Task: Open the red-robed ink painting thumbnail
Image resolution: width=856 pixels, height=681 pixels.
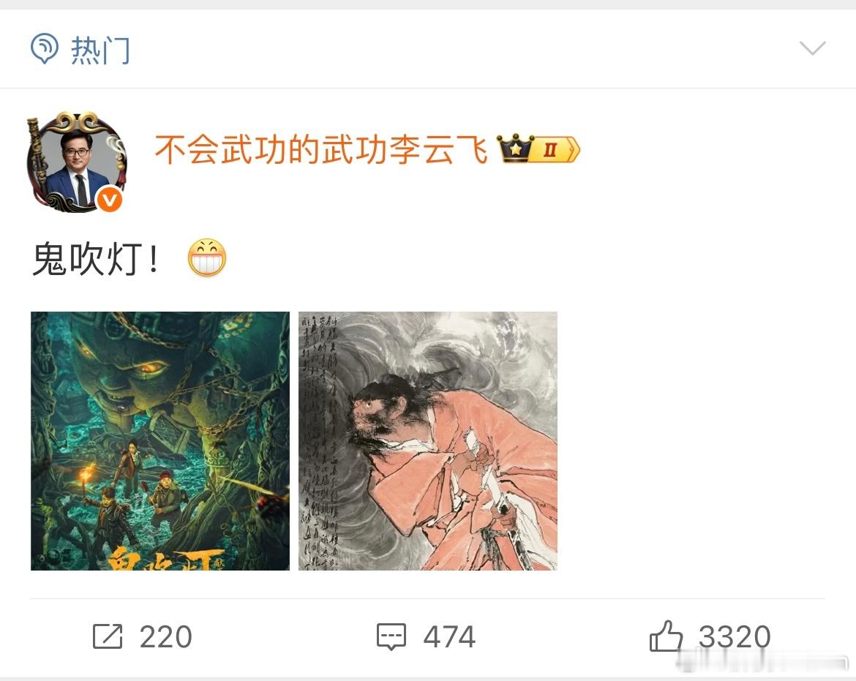Action: click(428, 441)
